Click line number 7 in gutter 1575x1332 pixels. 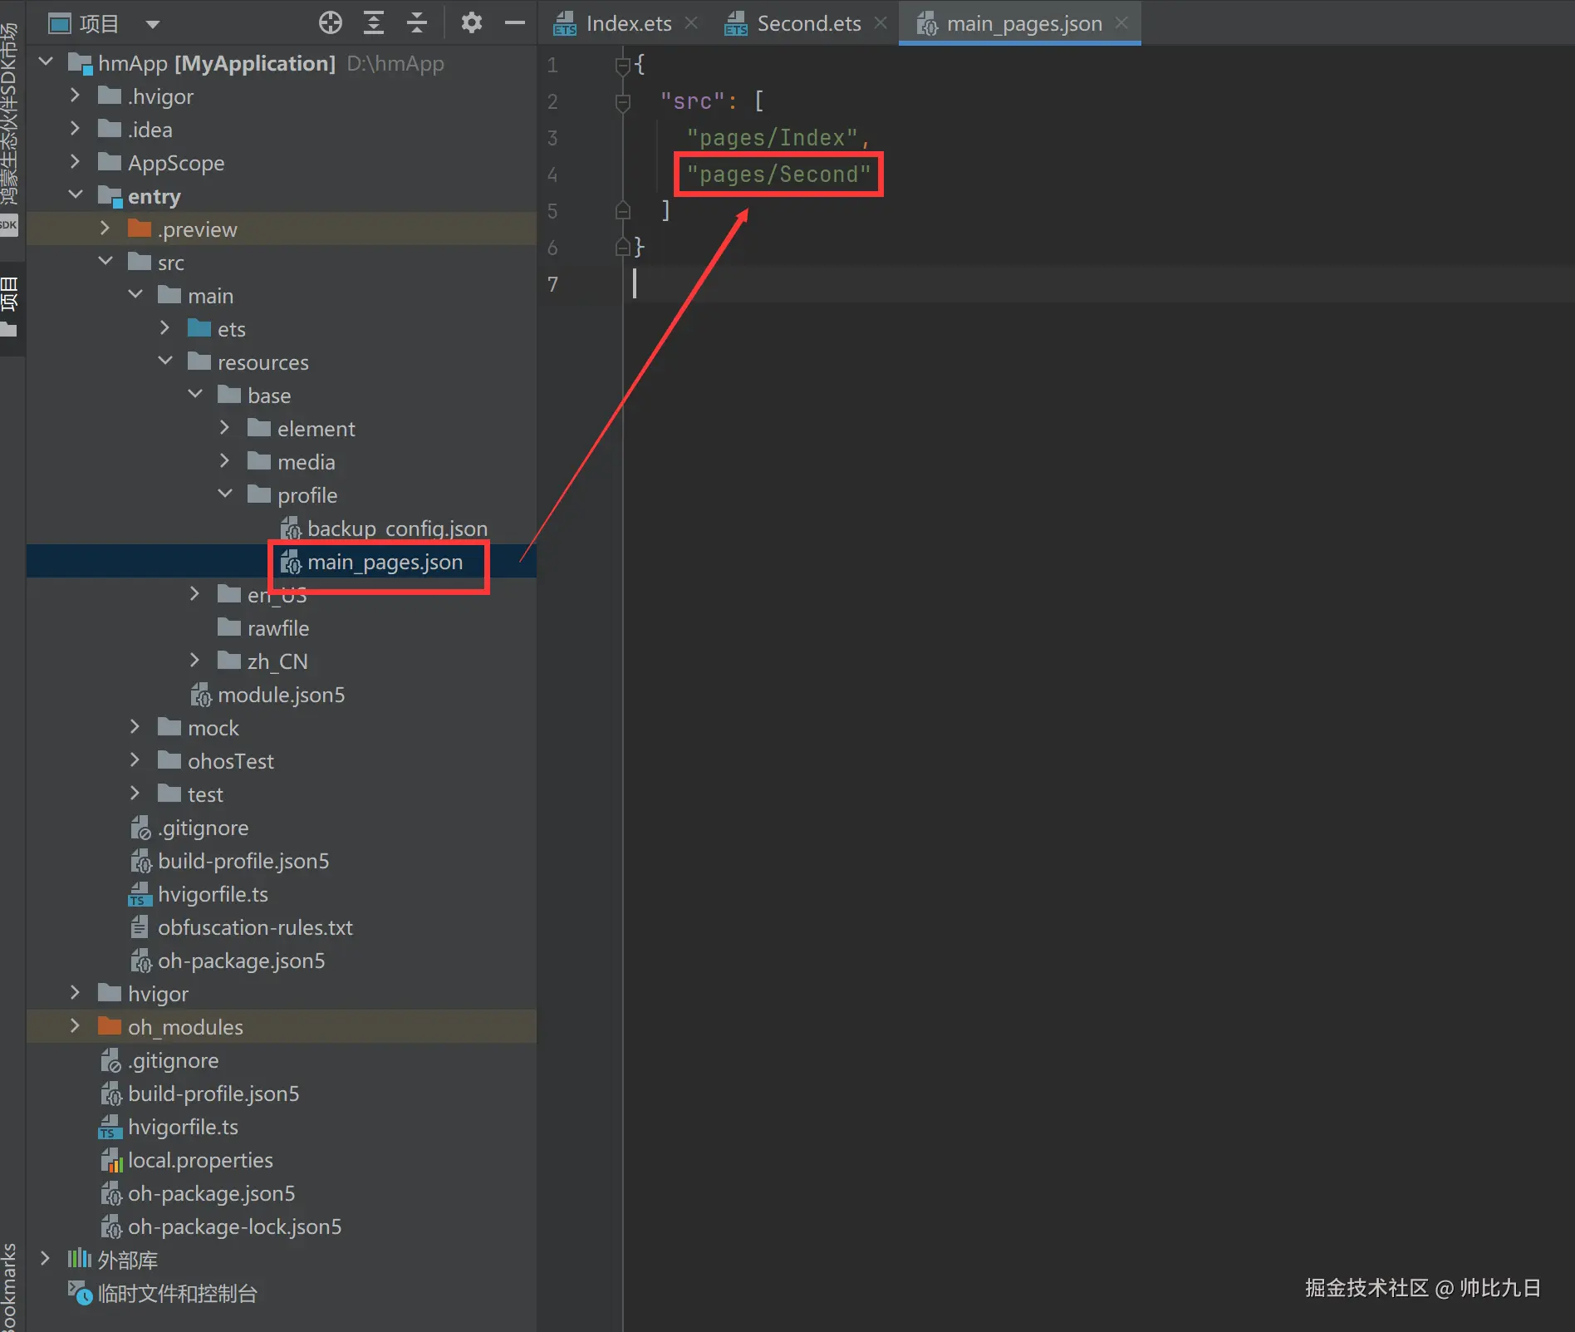tap(552, 284)
